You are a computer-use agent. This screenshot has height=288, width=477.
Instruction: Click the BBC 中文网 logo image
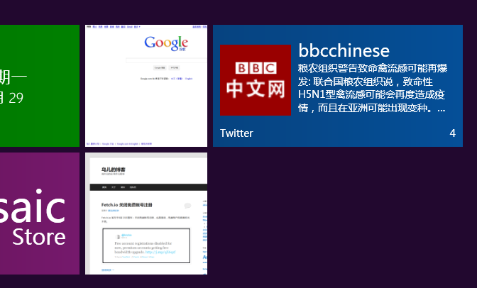(x=256, y=80)
